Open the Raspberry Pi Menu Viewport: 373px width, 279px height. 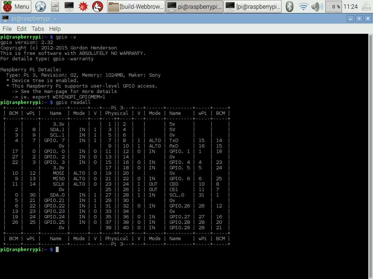click(x=16, y=6)
